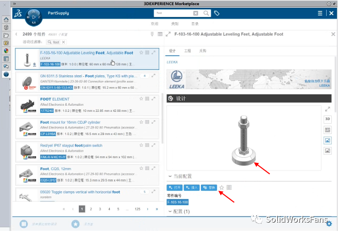Open the 类别 navigation tab

point(175,24)
